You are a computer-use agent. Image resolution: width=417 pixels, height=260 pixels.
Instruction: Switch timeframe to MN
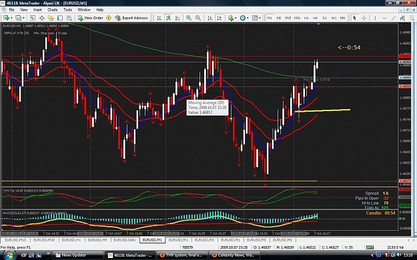[x=343, y=18]
